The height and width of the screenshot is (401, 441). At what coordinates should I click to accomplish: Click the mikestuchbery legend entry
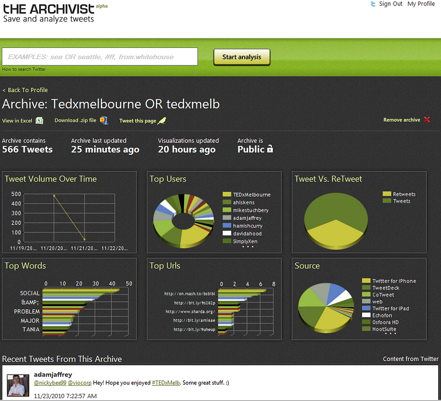(x=251, y=210)
